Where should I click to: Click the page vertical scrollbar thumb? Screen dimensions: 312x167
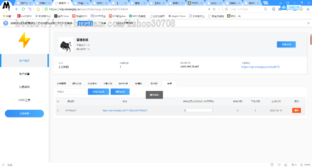[311, 40]
